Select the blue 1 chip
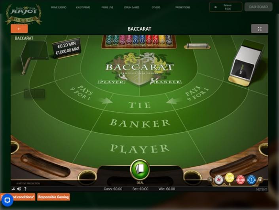This screenshot has width=279, height=210. click(x=251, y=180)
